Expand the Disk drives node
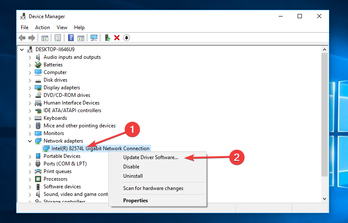 point(30,80)
